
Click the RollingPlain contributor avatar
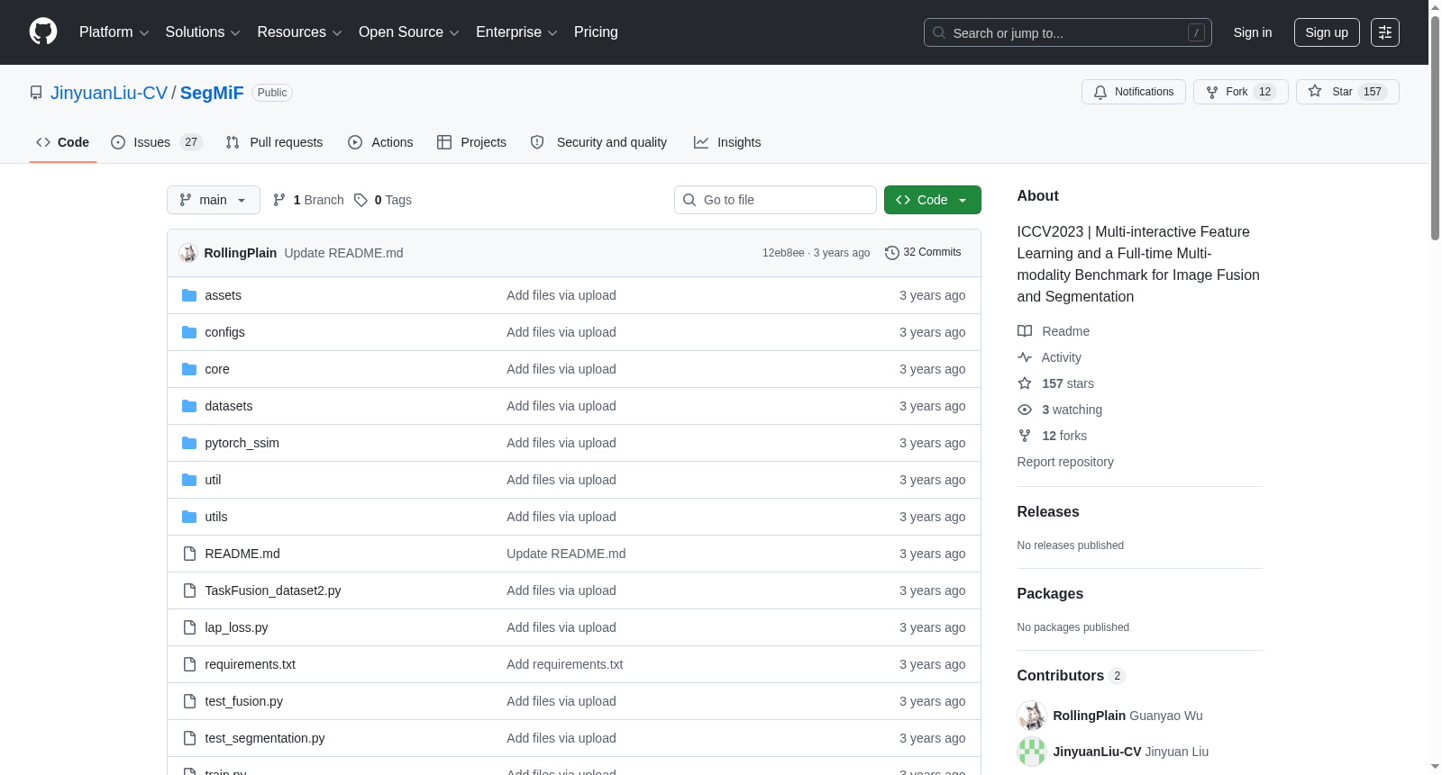1032,716
